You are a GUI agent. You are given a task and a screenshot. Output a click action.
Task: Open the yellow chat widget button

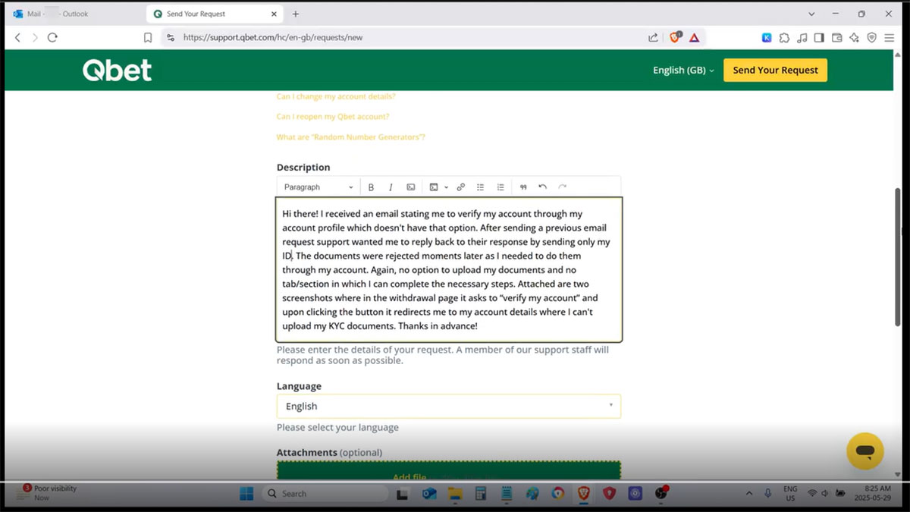coord(865,451)
